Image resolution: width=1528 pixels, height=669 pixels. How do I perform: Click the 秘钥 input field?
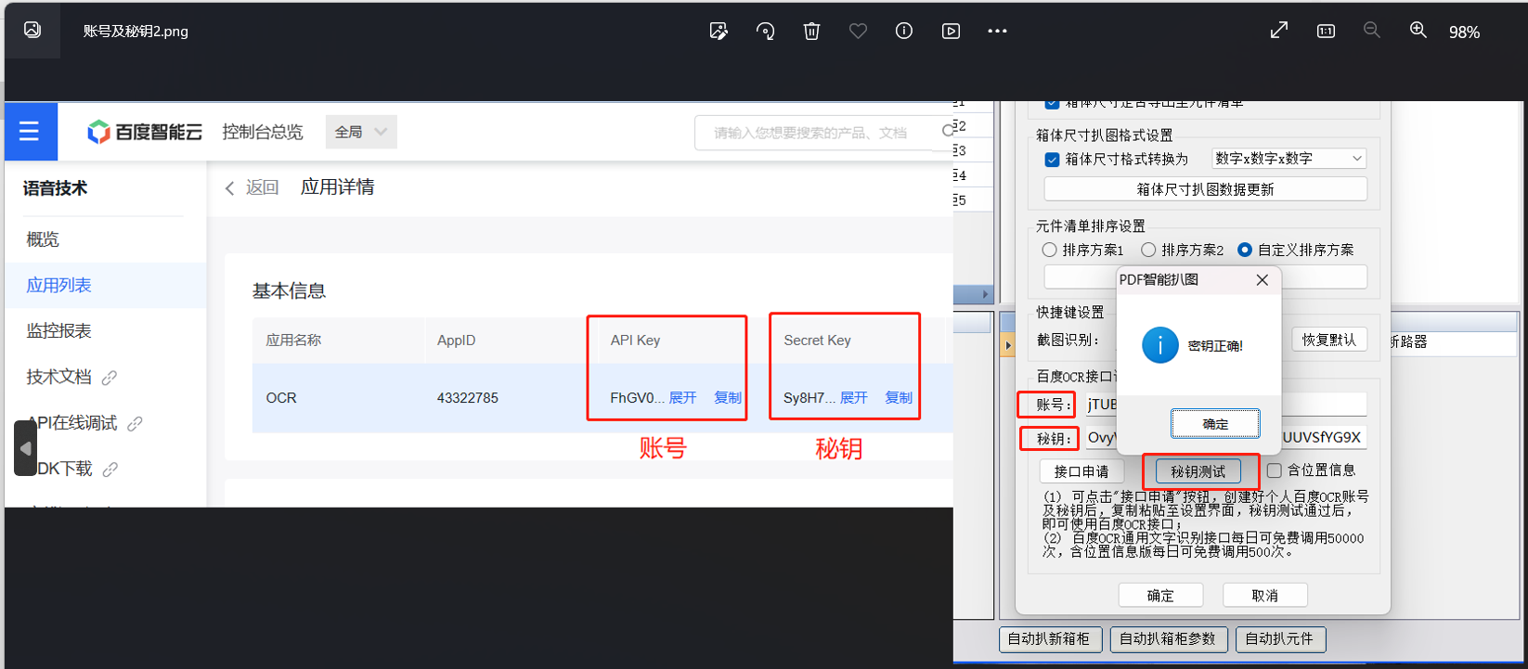(1225, 437)
